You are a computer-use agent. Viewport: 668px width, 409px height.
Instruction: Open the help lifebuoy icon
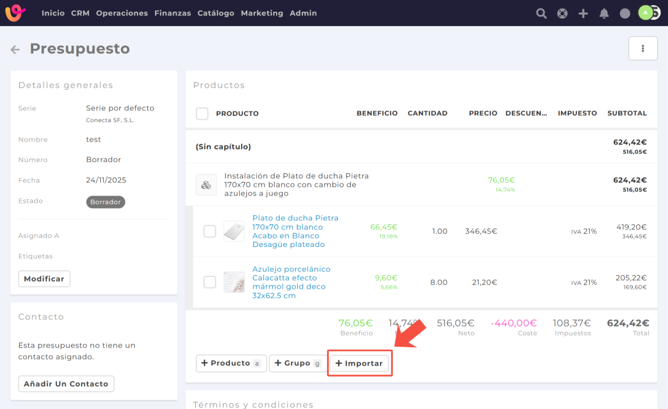click(562, 14)
